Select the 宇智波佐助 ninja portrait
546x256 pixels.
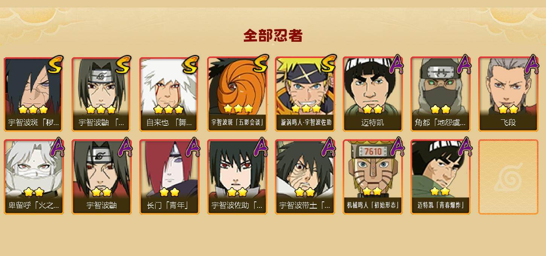(237, 169)
